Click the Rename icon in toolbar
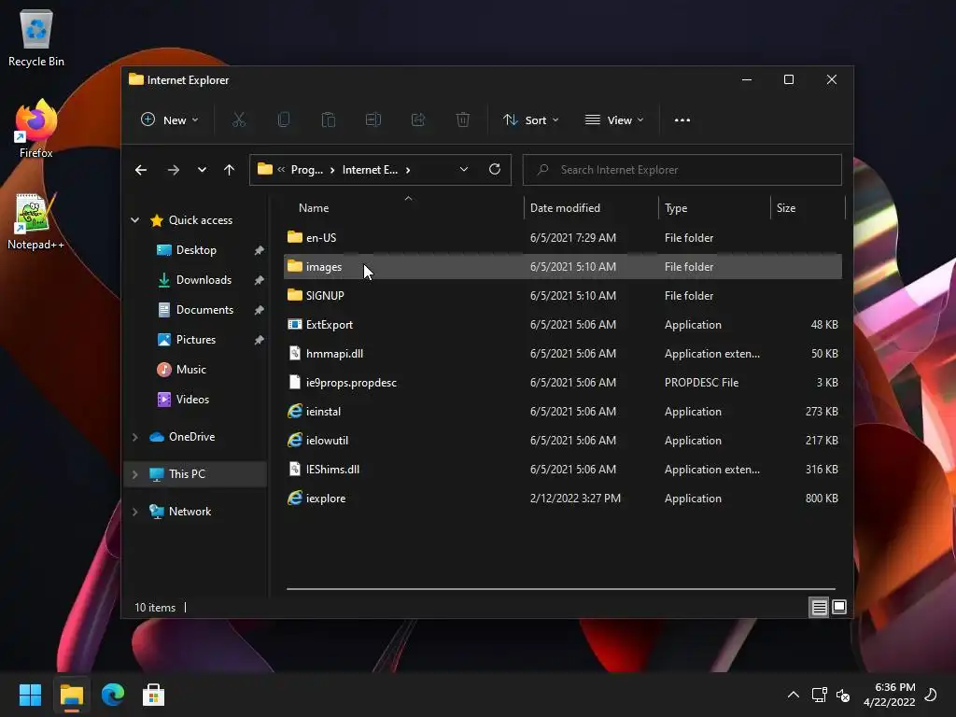Image resolution: width=956 pixels, height=717 pixels. [373, 120]
